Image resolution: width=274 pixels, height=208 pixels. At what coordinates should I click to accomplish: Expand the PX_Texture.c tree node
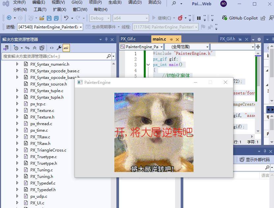pyautogui.click(x=17, y=110)
